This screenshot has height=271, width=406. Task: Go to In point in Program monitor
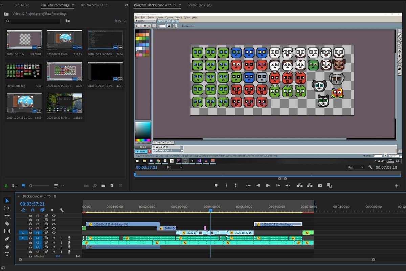[248, 185]
